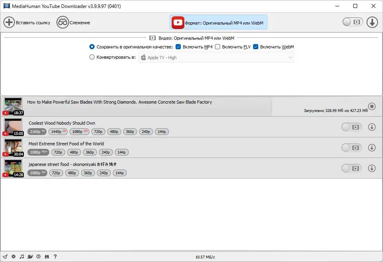383x262 pixels.
Task: Click the red YouTube format icon
Action: click(178, 23)
